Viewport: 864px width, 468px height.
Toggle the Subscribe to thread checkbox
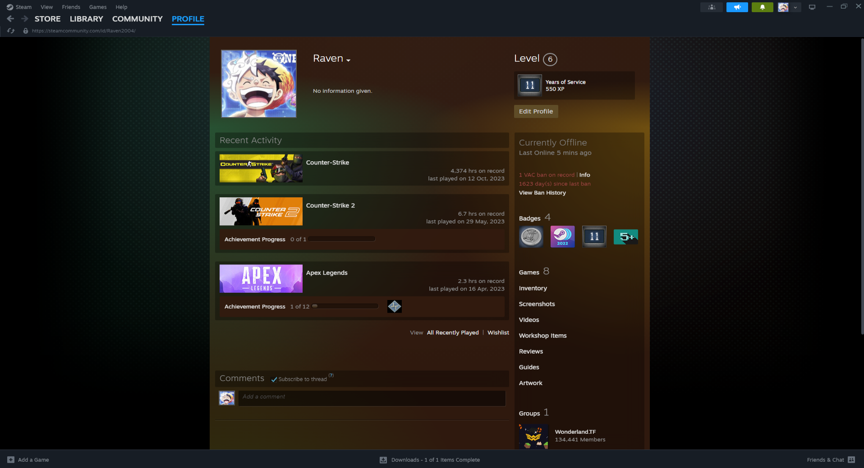coord(274,379)
